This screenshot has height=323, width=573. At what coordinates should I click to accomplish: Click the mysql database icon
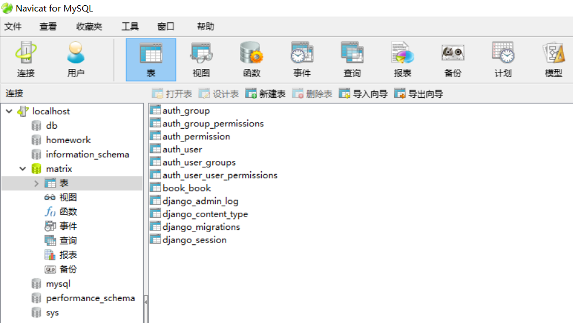36,283
